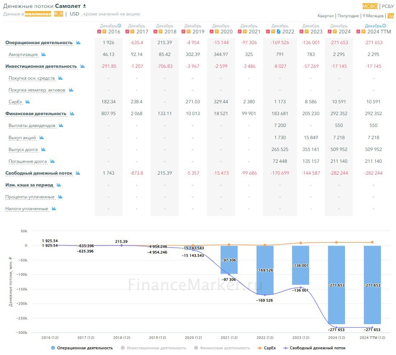Viewport: 396px width, 355px height.
Task: Open chart icon for Изм. кэша за период
Action: click(59, 185)
